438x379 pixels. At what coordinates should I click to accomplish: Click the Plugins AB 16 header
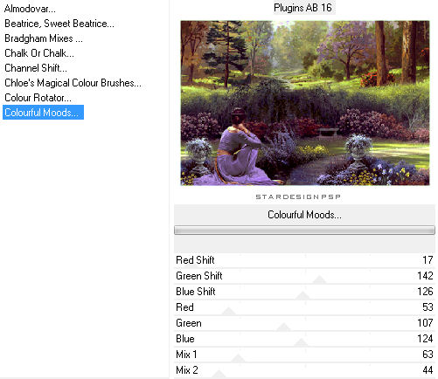[302, 8]
